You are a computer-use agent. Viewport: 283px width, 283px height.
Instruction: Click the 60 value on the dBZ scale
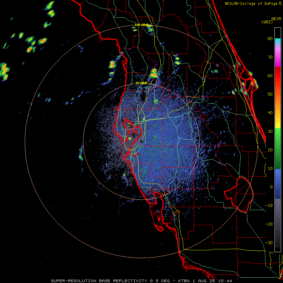point(270,75)
